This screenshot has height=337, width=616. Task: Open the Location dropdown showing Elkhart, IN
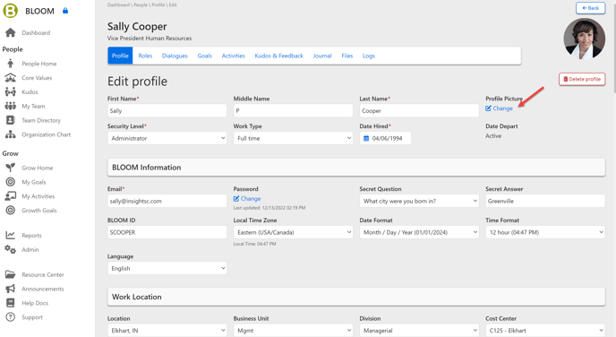[167, 331]
